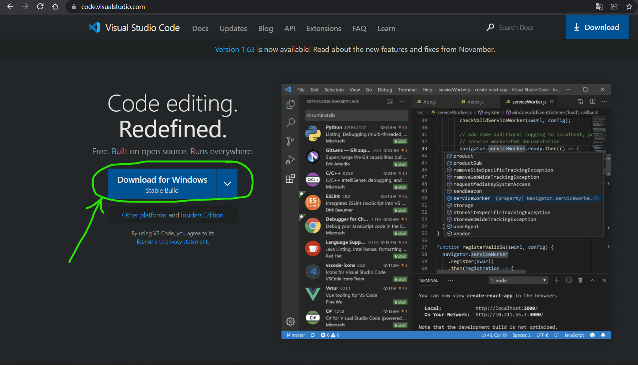This screenshot has height=365, width=638.
Task: Open the translate page icon in address bar
Action: pyautogui.click(x=599, y=6)
